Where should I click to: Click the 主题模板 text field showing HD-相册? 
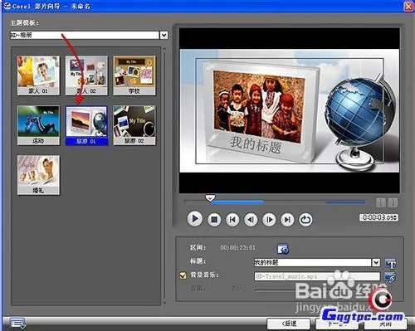[x=85, y=35]
